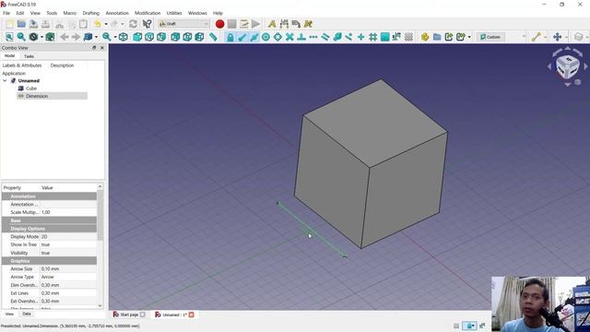Screen dimensions: 590x332
Task: Open the undo history dropdown arrow
Action: (x=106, y=24)
